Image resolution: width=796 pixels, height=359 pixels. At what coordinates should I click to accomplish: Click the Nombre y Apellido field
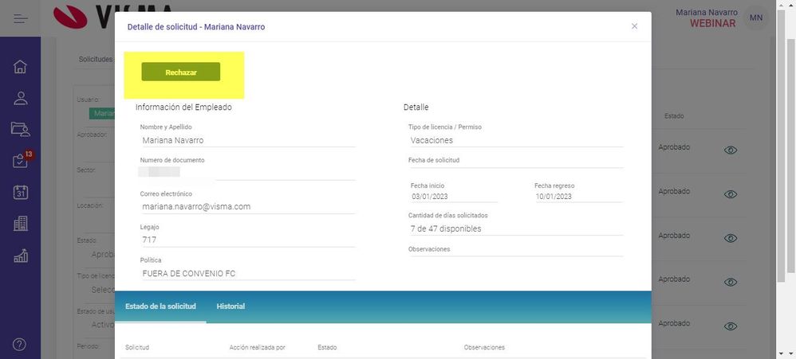[248, 140]
